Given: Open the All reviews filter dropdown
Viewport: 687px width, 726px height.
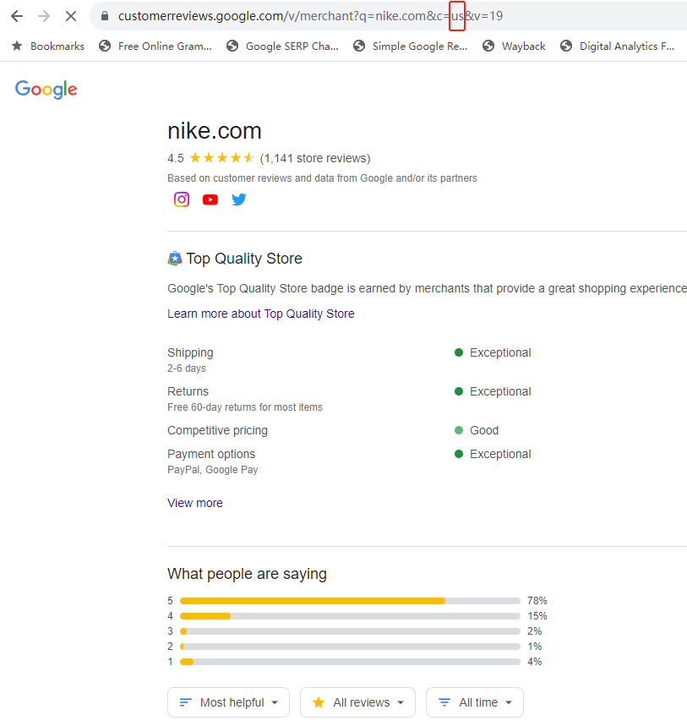Looking at the screenshot, I should [x=357, y=702].
